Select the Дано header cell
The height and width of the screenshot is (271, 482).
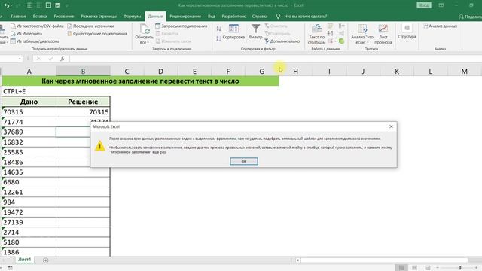tap(29, 102)
